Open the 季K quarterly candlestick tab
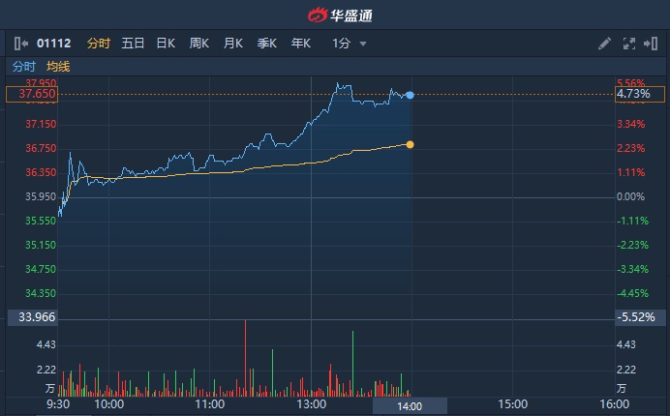The width and height of the screenshot is (670, 416). click(266, 44)
